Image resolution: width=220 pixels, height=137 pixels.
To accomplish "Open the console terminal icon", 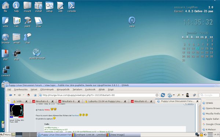I will [x=71, y=7].
